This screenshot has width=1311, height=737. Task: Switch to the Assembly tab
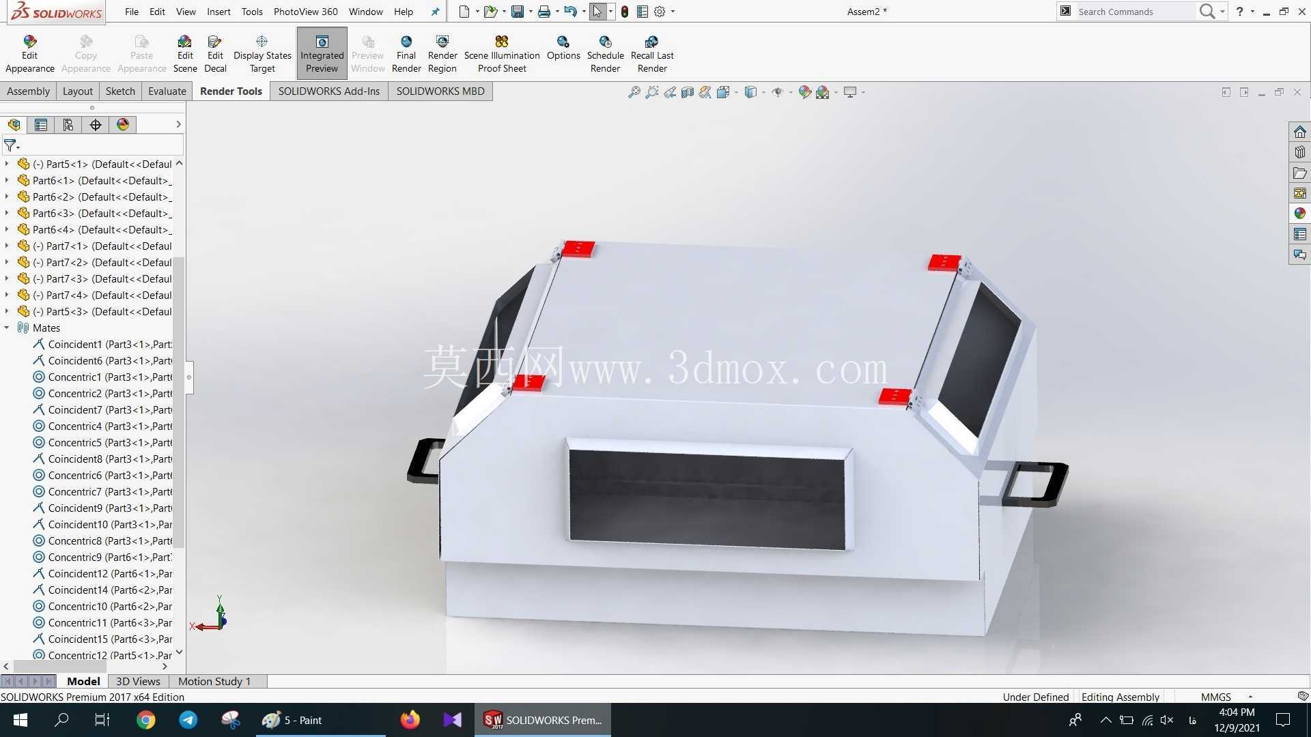point(28,91)
